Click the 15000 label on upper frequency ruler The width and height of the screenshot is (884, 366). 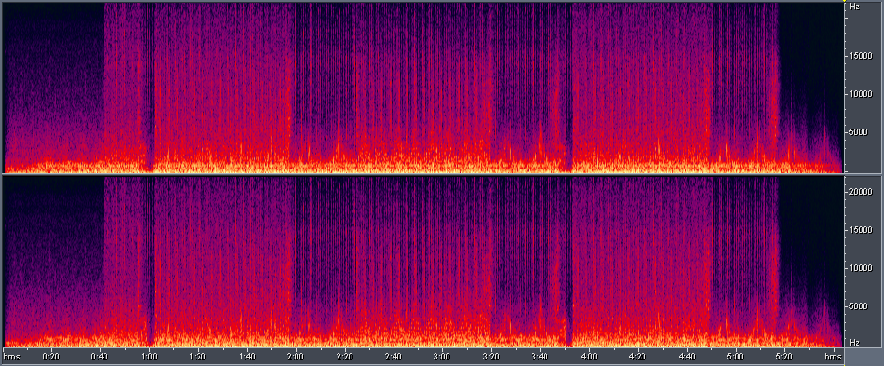point(861,56)
